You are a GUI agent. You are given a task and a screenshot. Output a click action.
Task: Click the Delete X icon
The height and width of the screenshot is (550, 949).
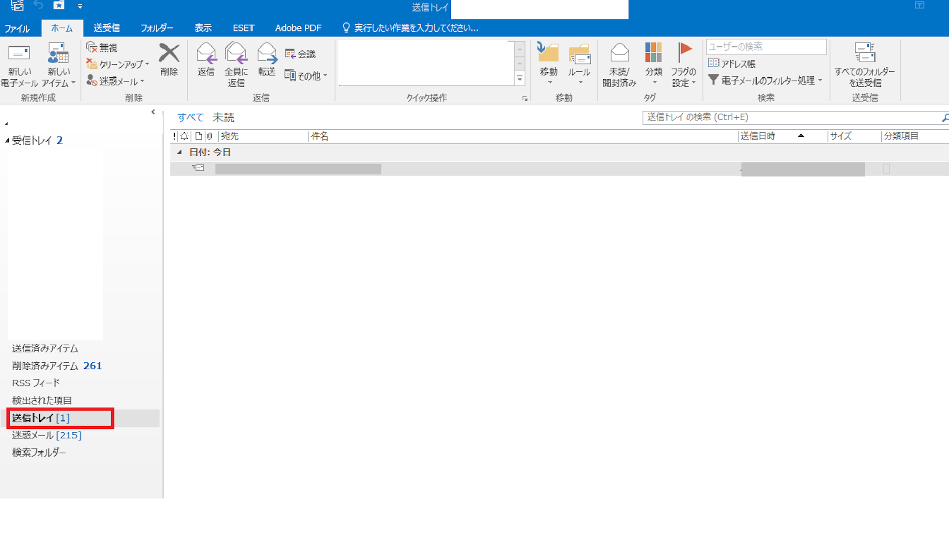(169, 53)
